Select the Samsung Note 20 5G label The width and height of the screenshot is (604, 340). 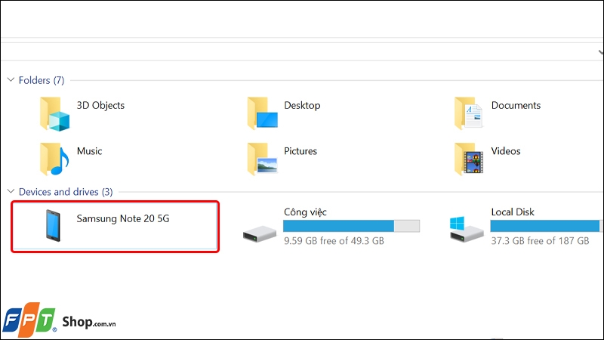[123, 218]
